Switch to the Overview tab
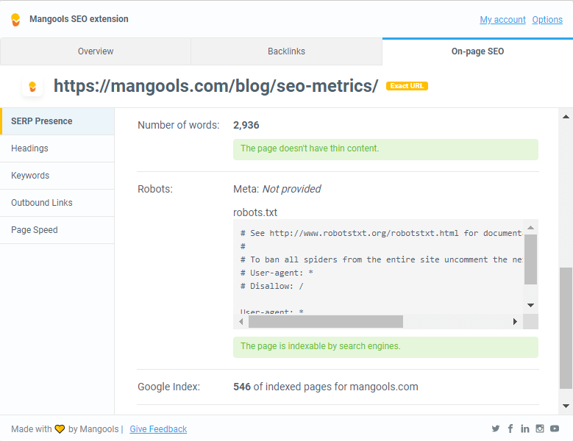This screenshot has width=573, height=441. 96,51
